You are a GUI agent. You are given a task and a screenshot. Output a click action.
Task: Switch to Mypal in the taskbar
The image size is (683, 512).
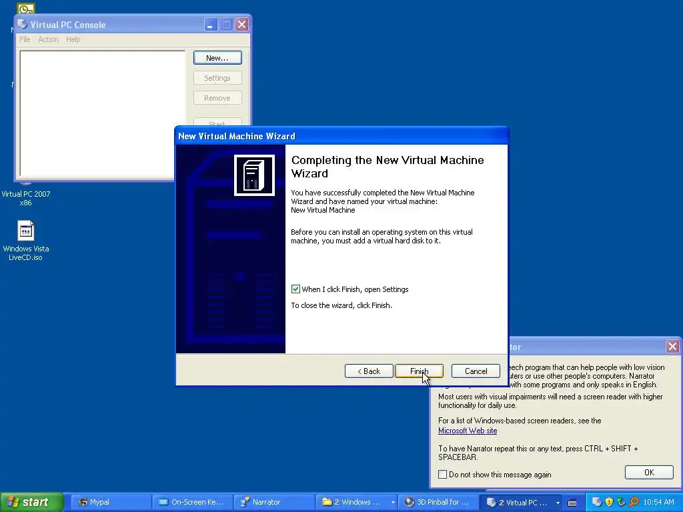coord(111,502)
